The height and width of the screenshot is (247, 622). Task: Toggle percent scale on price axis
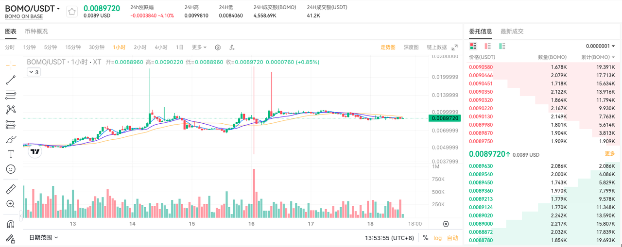[426, 238]
